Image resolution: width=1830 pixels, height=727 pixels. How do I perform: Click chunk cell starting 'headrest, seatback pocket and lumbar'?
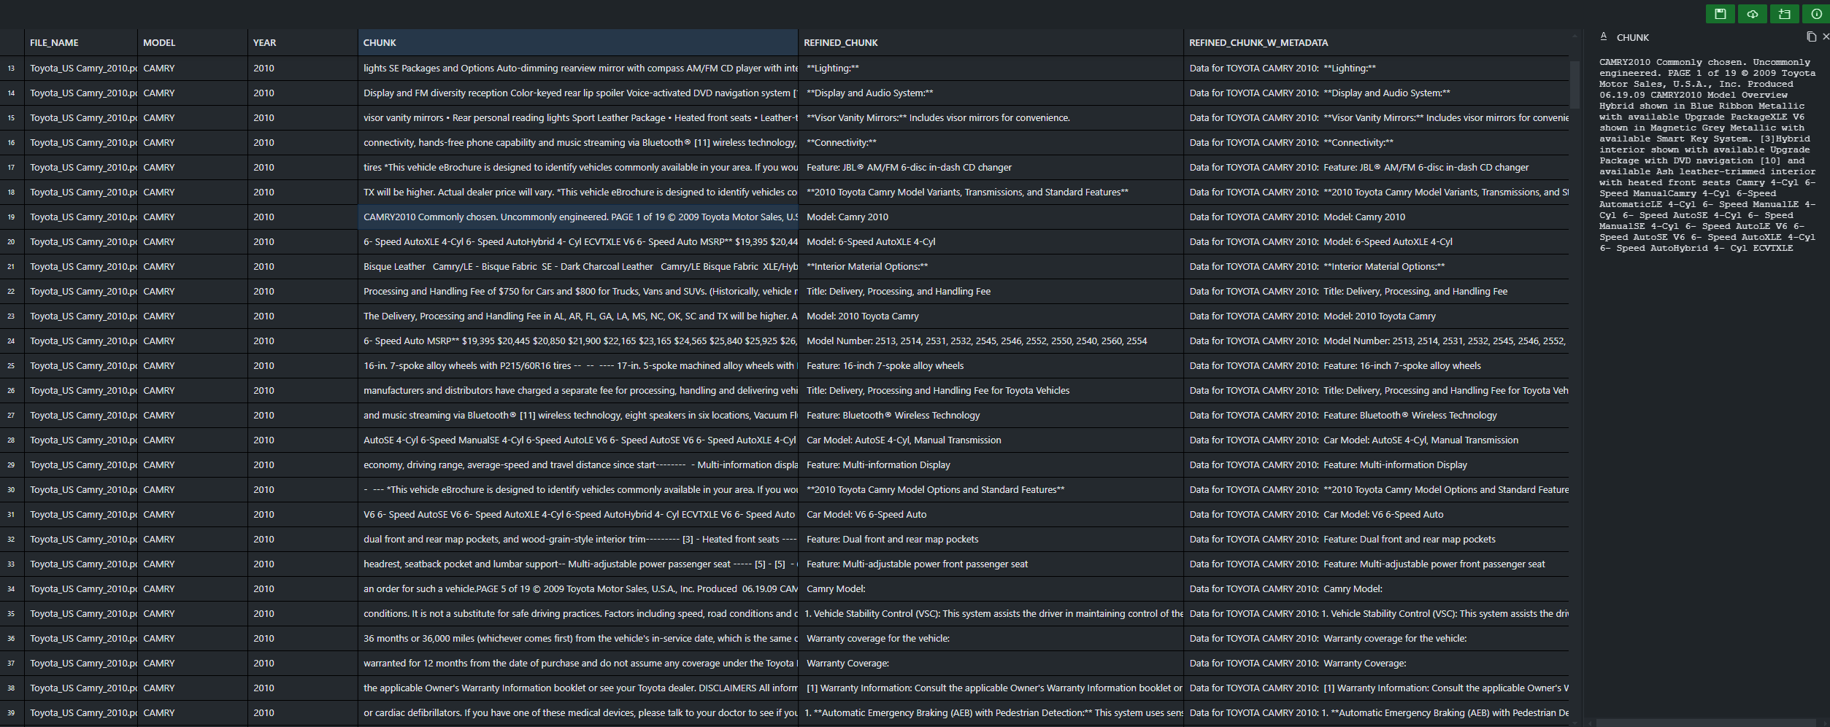pyautogui.click(x=578, y=564)
